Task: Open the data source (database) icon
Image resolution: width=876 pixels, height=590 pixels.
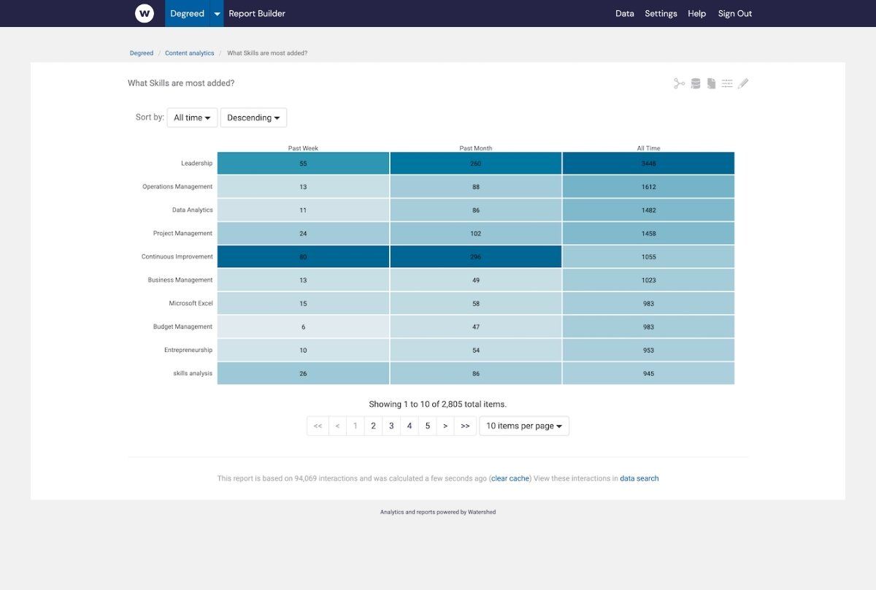Action: [694, 83]
